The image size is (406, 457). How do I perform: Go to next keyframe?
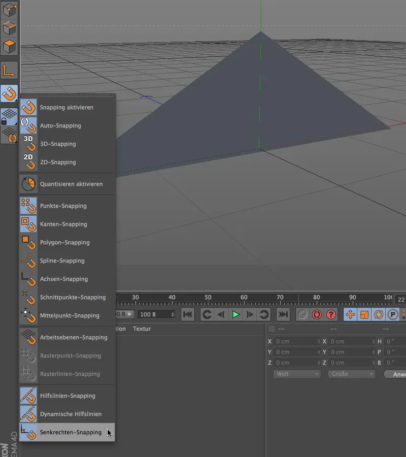[x=264, y=314]
